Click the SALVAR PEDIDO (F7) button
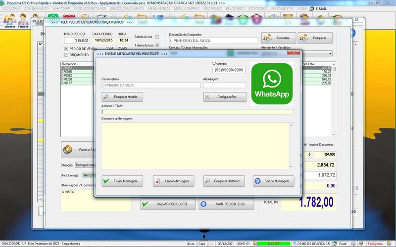Image resolution: width=396 pixels, height=247 pixels. 168,204
